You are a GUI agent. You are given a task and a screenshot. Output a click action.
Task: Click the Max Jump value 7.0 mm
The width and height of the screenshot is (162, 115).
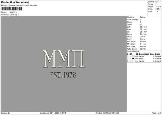143,47
